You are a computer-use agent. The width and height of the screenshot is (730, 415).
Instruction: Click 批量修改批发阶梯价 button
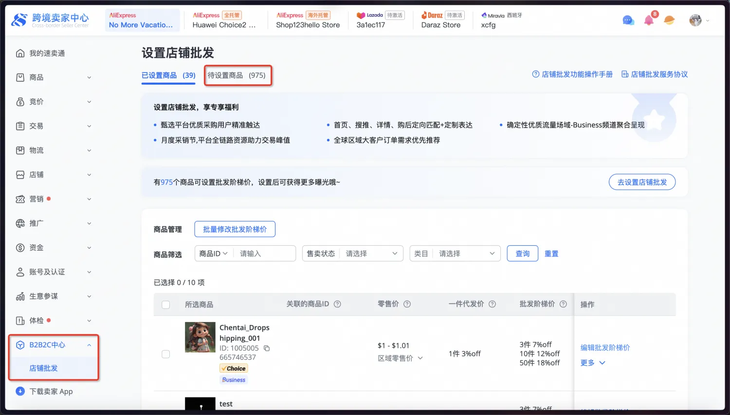(235, 229)
